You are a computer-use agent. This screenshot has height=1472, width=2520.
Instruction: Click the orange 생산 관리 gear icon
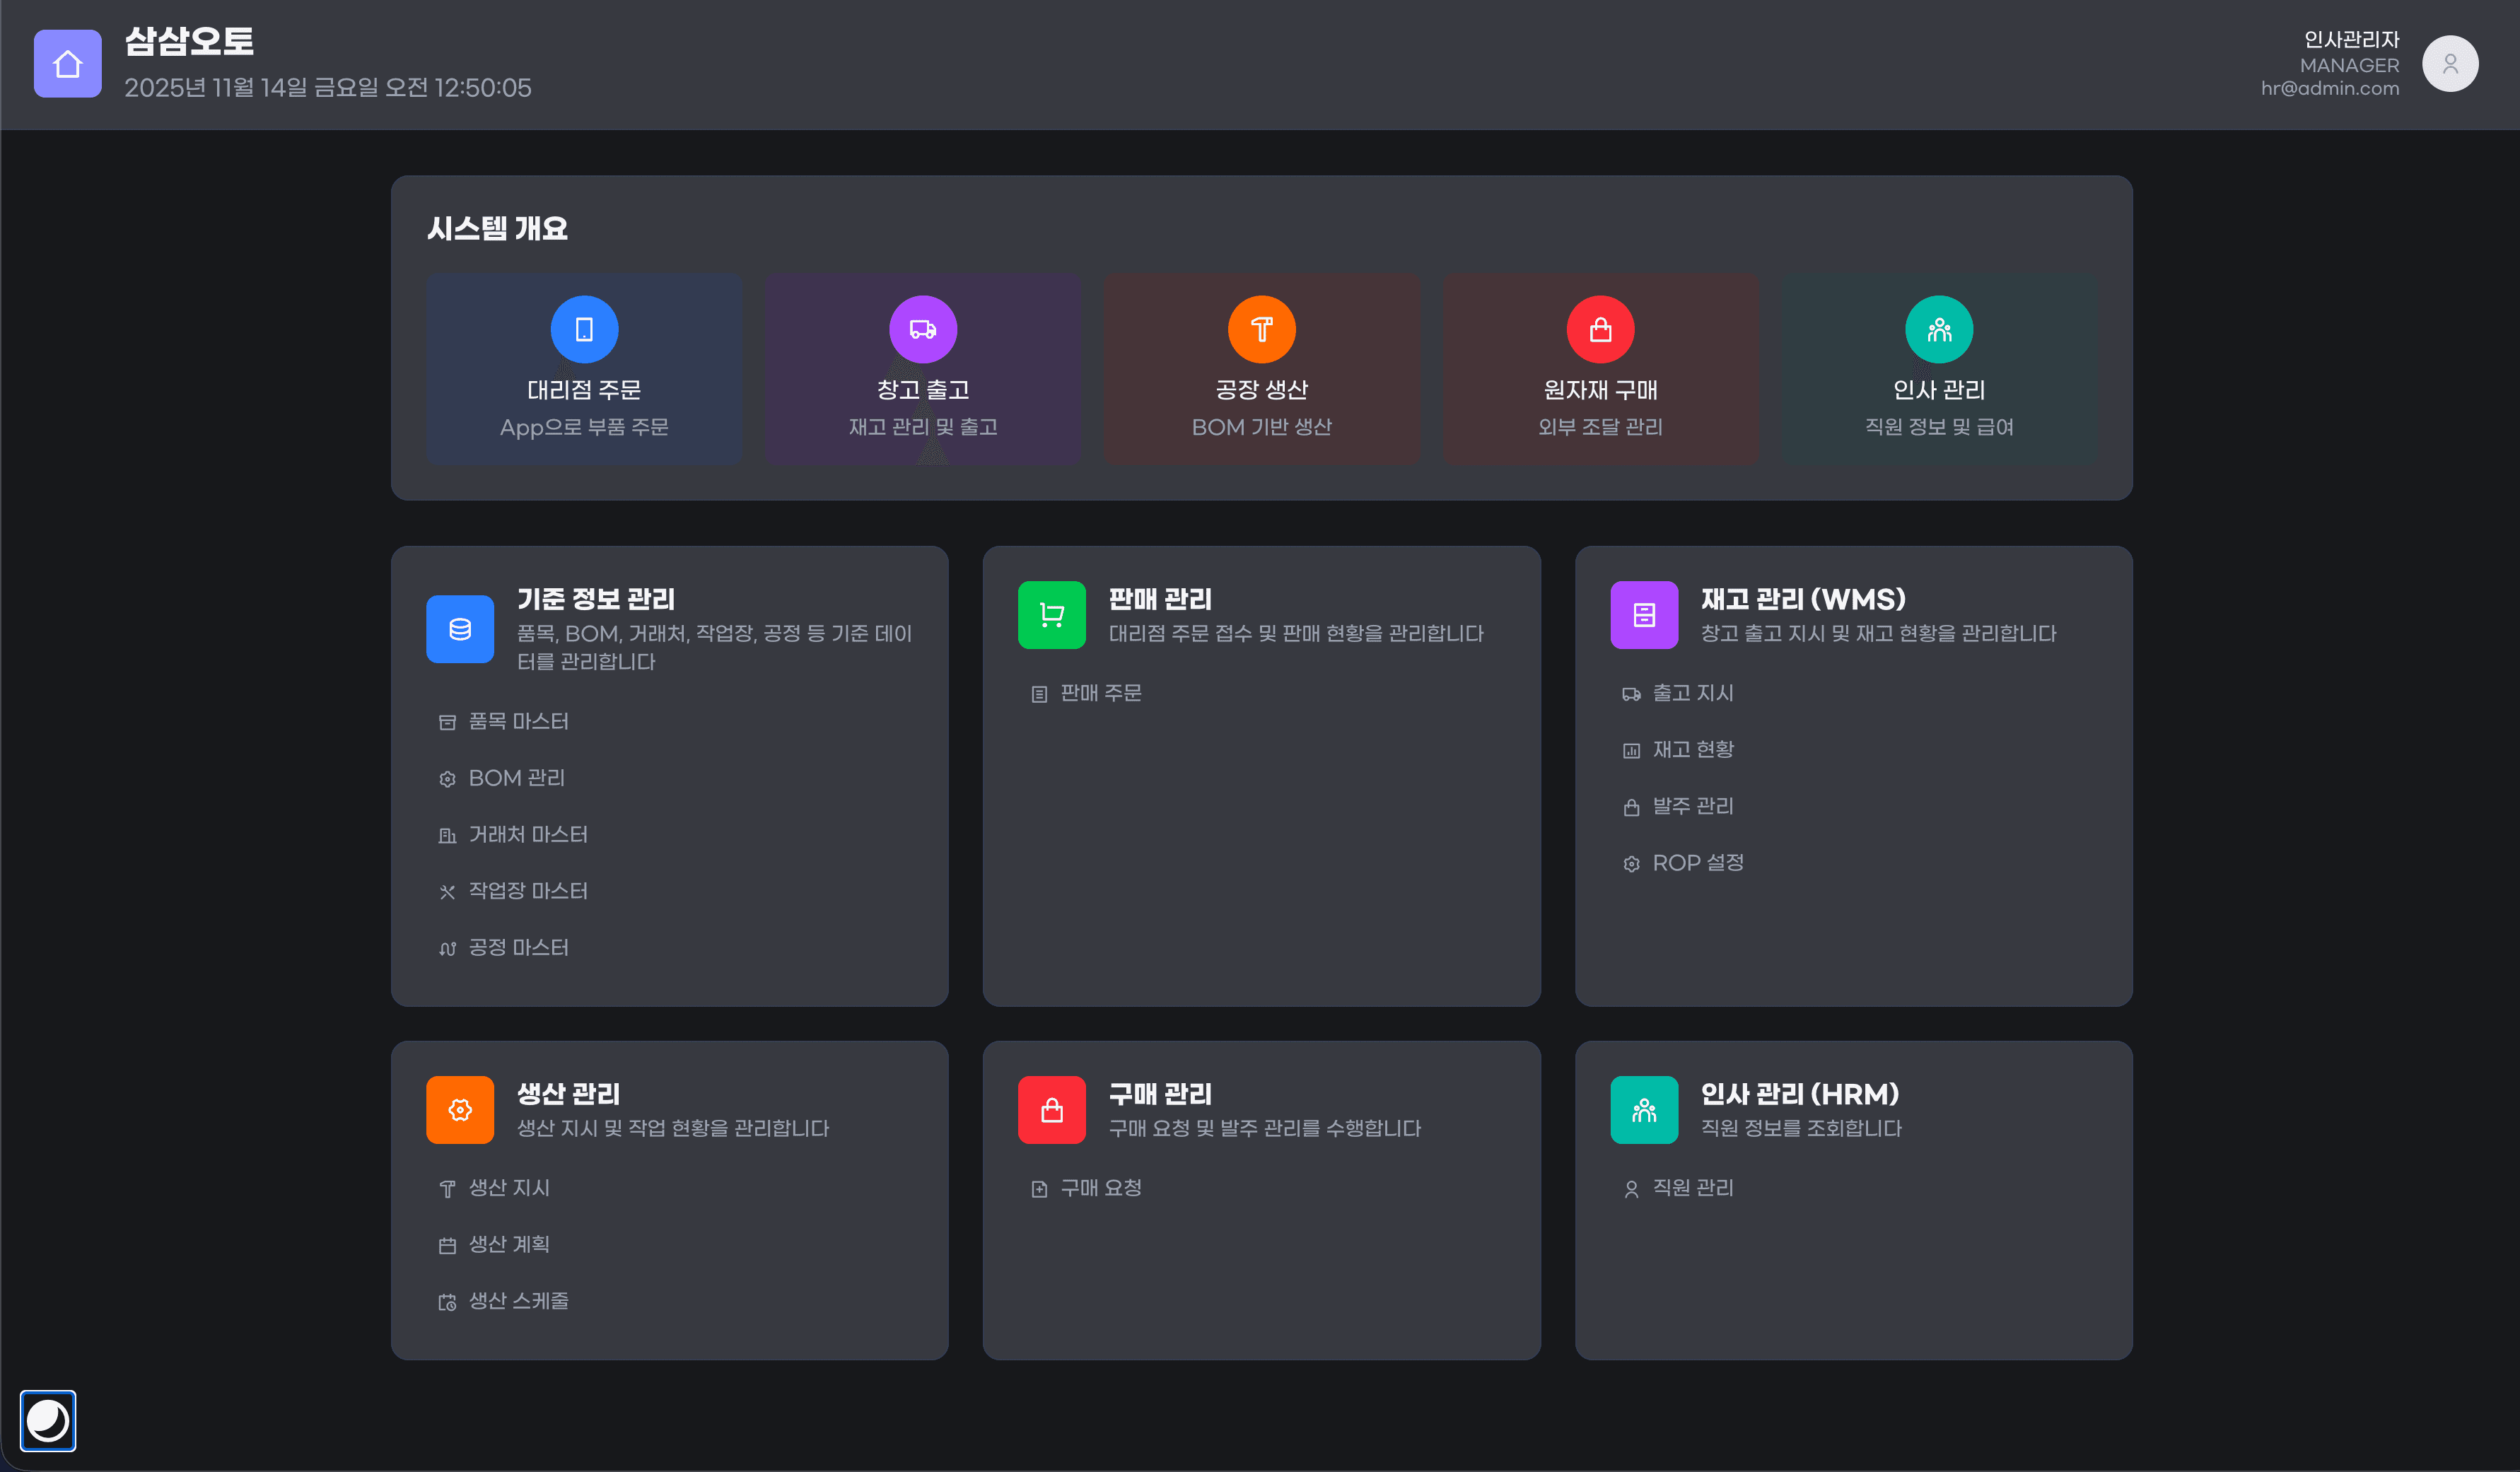click(459, 1110)
